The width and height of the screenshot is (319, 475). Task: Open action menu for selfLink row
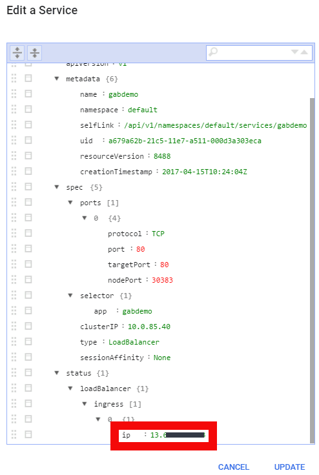pos(28,125)
